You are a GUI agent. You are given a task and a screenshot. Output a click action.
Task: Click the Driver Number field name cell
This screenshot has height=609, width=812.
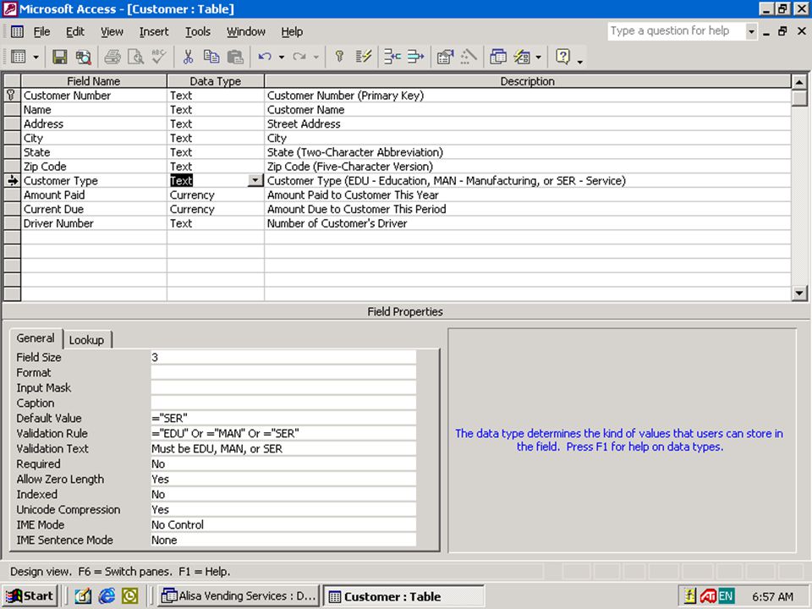(94, 223)
